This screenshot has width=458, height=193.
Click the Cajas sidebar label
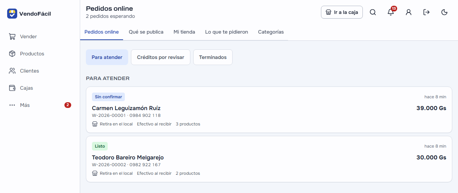tap(26, 88)
